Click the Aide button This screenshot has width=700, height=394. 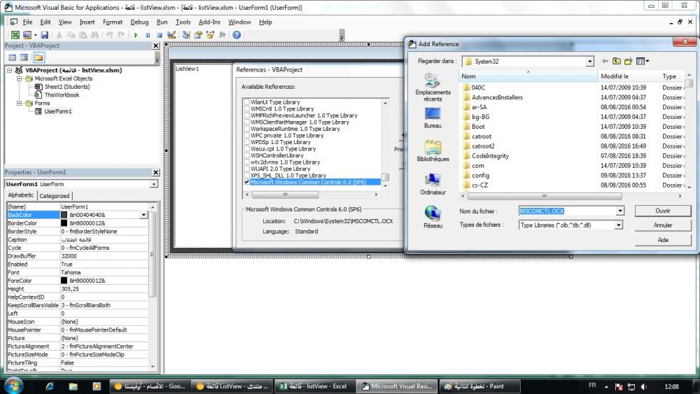coord(663,240)
